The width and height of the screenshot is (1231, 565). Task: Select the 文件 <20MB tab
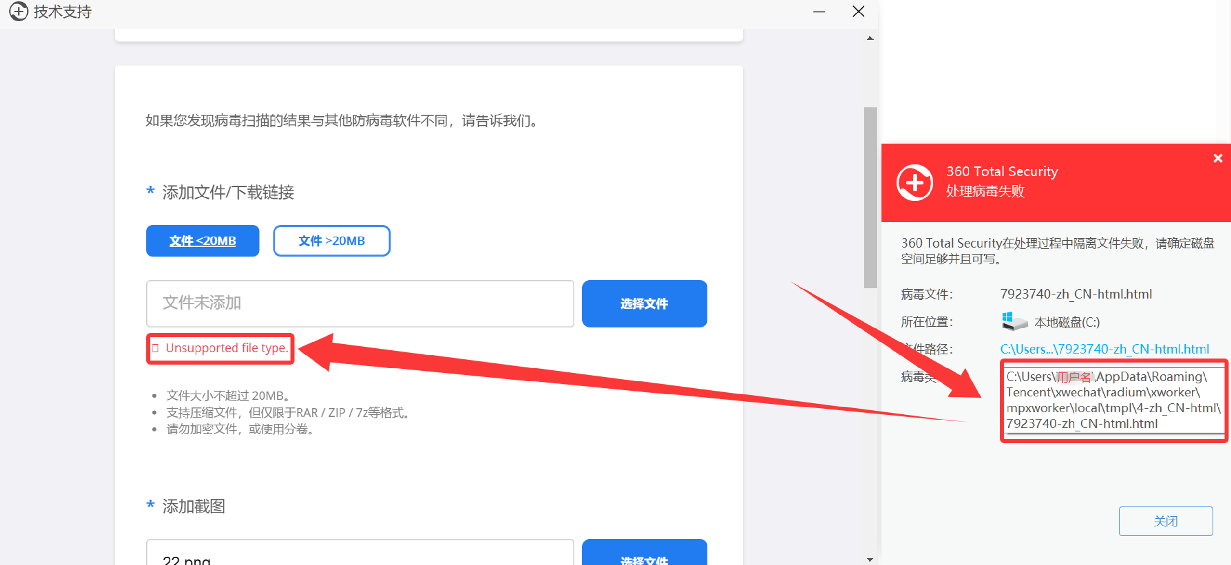[202, 241]
